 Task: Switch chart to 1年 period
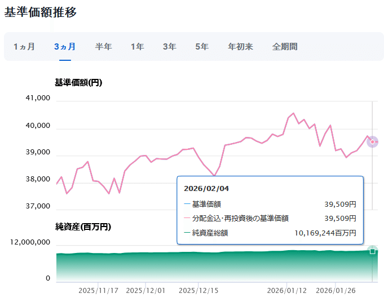[x=137, y=47]
